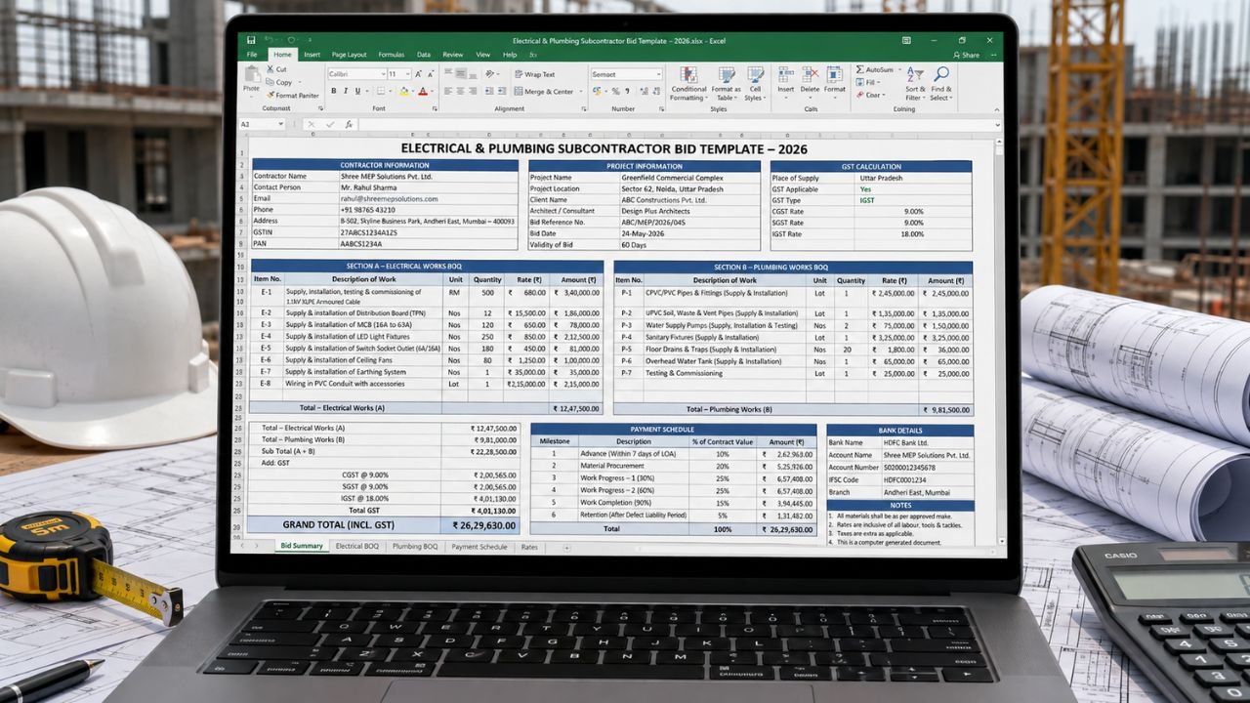1250x703 pixels.
Task: Open Format as Table gallery
Action: tap(726, 84)
